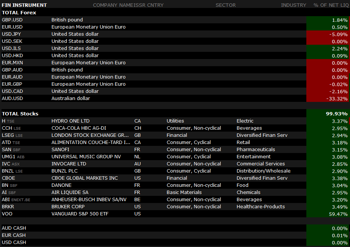Select the UMG1 AEB ticker
This screenshot has width=350, height=247.
point(13,157)
